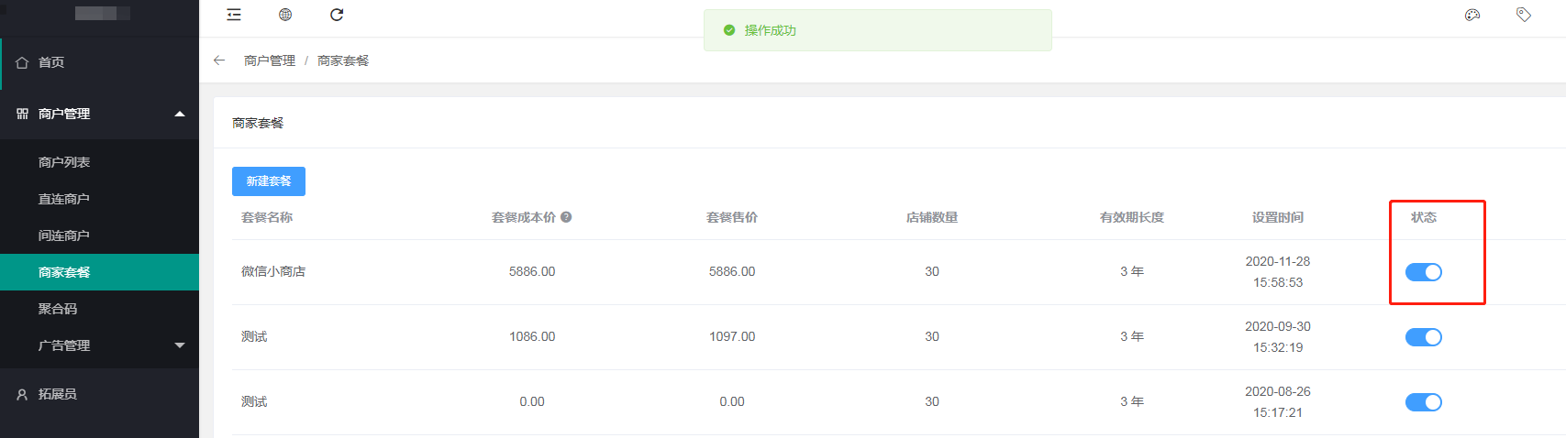Open 广告管理 in the sidebar
Viewport: 1566px width, 438px height.
[99, 345]
